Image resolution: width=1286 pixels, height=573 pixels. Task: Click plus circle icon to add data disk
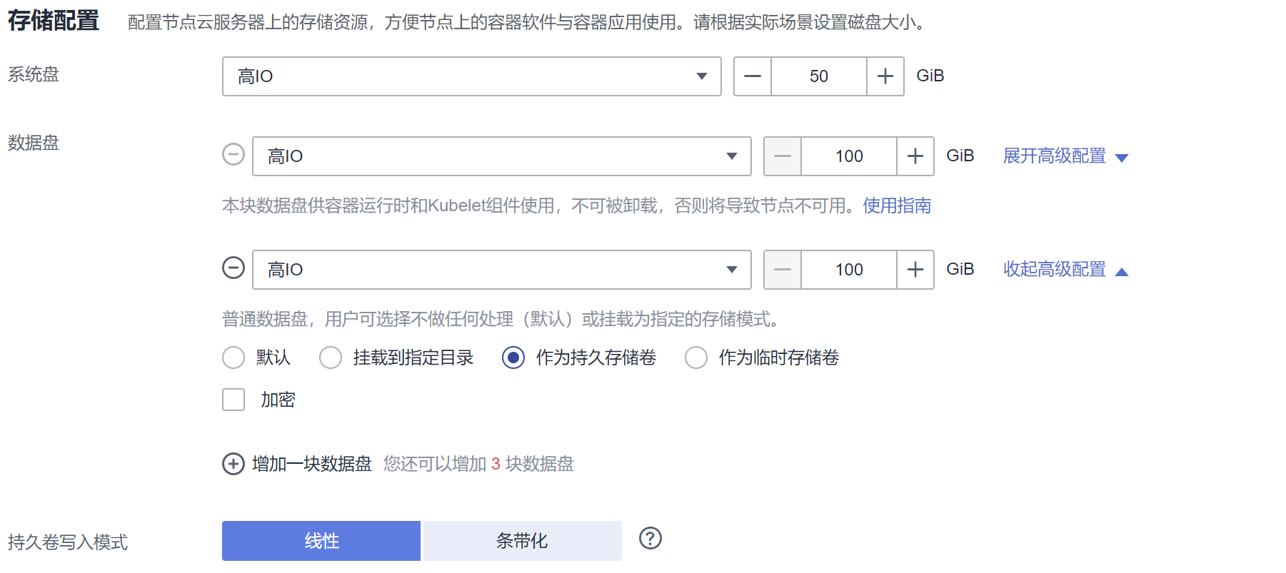(x=233, y=464)
